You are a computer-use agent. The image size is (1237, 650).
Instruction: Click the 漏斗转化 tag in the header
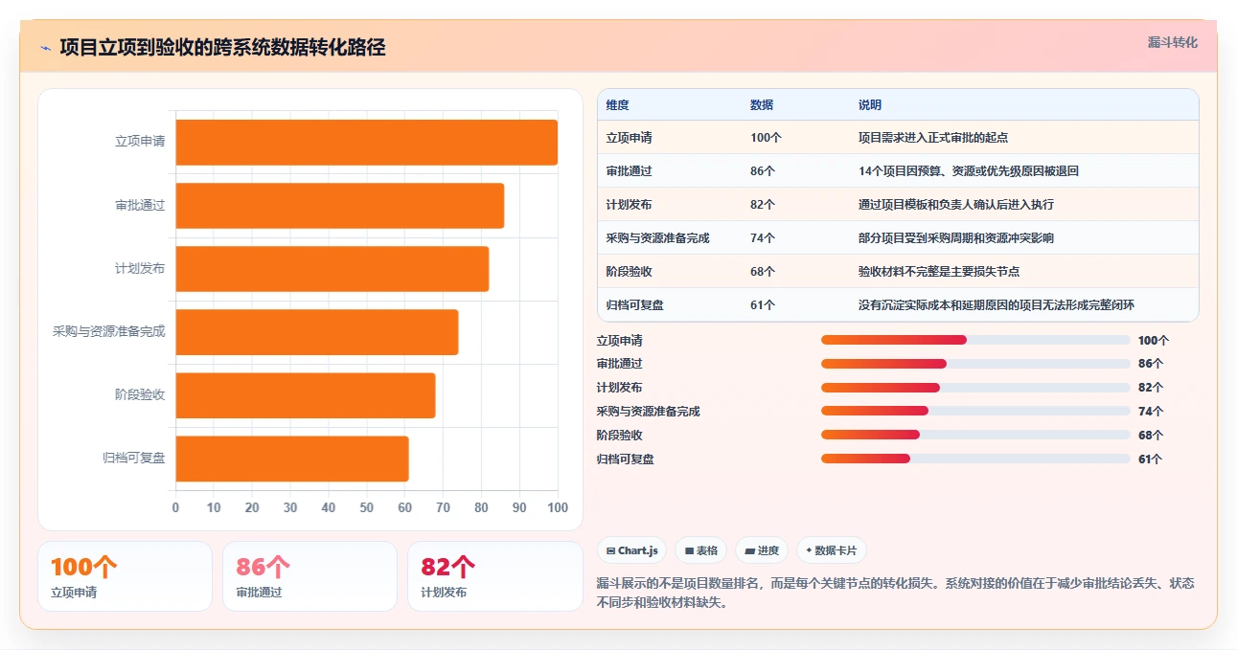(1172, 42)
